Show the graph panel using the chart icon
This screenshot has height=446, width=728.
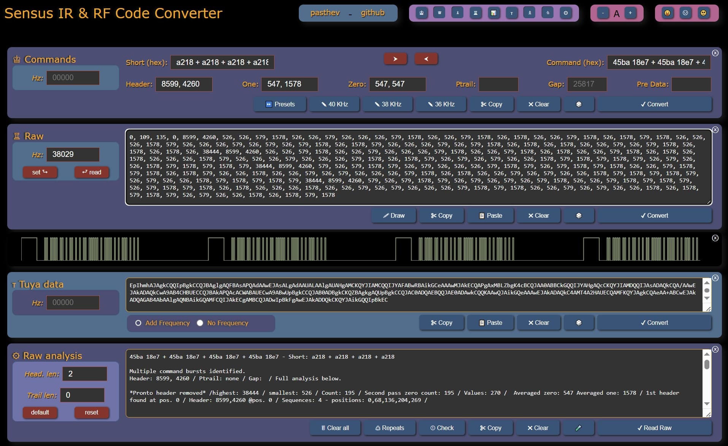click(x=494, y=13)
